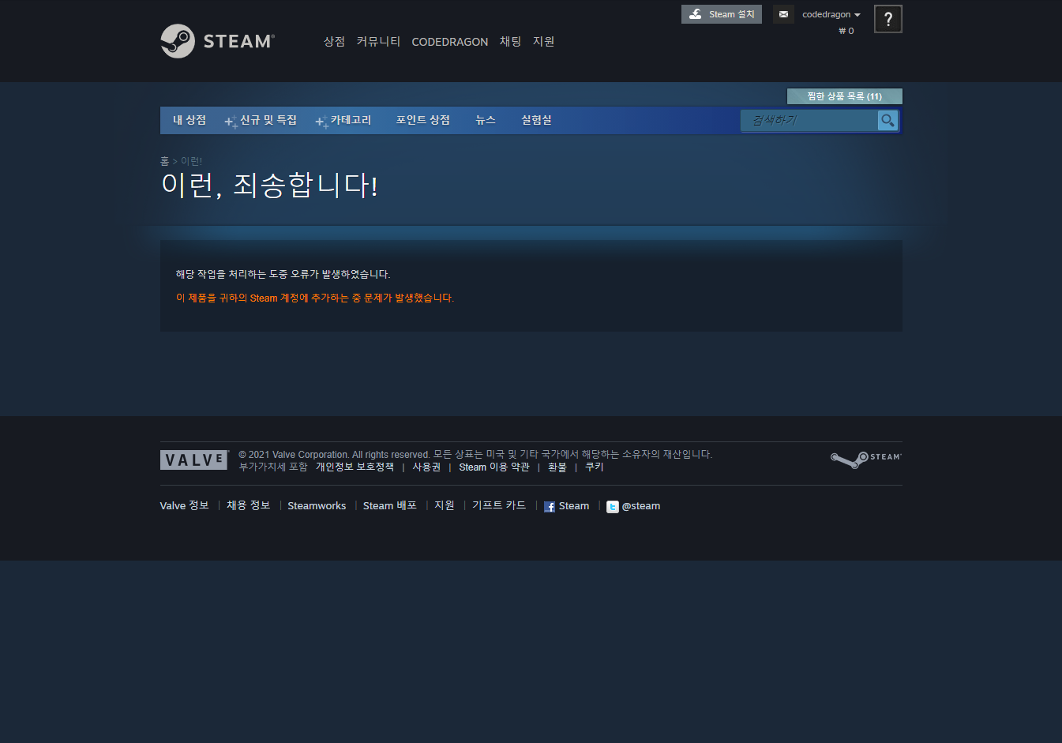Click the Steam logo in header
Image resolution: width=1062 pixels, height=743 pixels.
point(218,41)
